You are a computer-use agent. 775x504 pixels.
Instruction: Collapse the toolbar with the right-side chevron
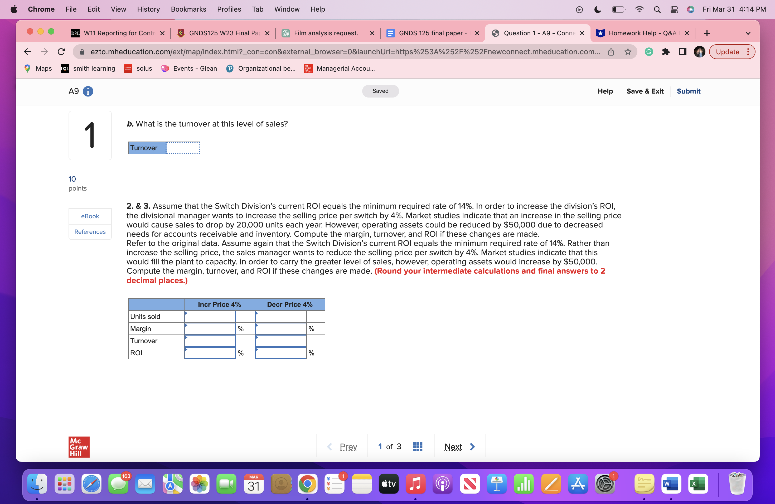pyautogui.click(x=748, y=33)
